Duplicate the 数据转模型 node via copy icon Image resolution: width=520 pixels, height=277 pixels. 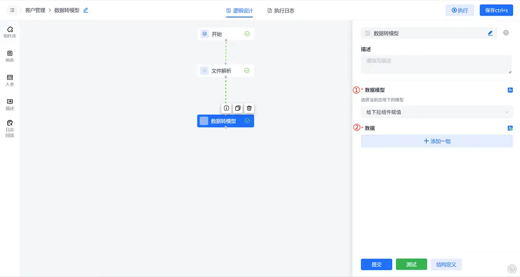(237, 108)
